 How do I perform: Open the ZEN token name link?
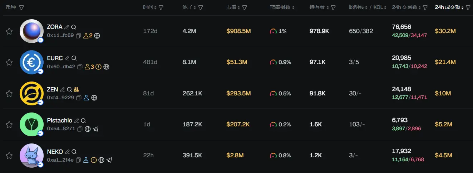[52, 89]
